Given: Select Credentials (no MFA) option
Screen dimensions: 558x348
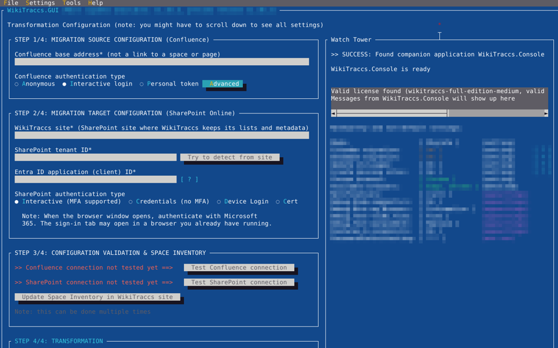Looking at the screenshot, I should point(169,201).
